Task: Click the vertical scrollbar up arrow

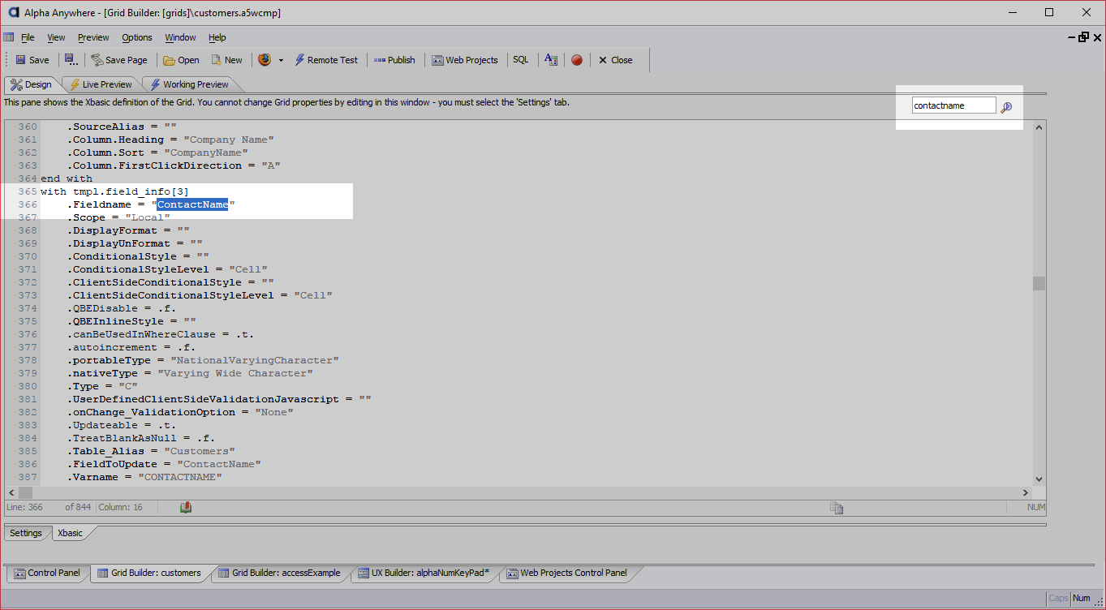Action: coord(1039,127)
